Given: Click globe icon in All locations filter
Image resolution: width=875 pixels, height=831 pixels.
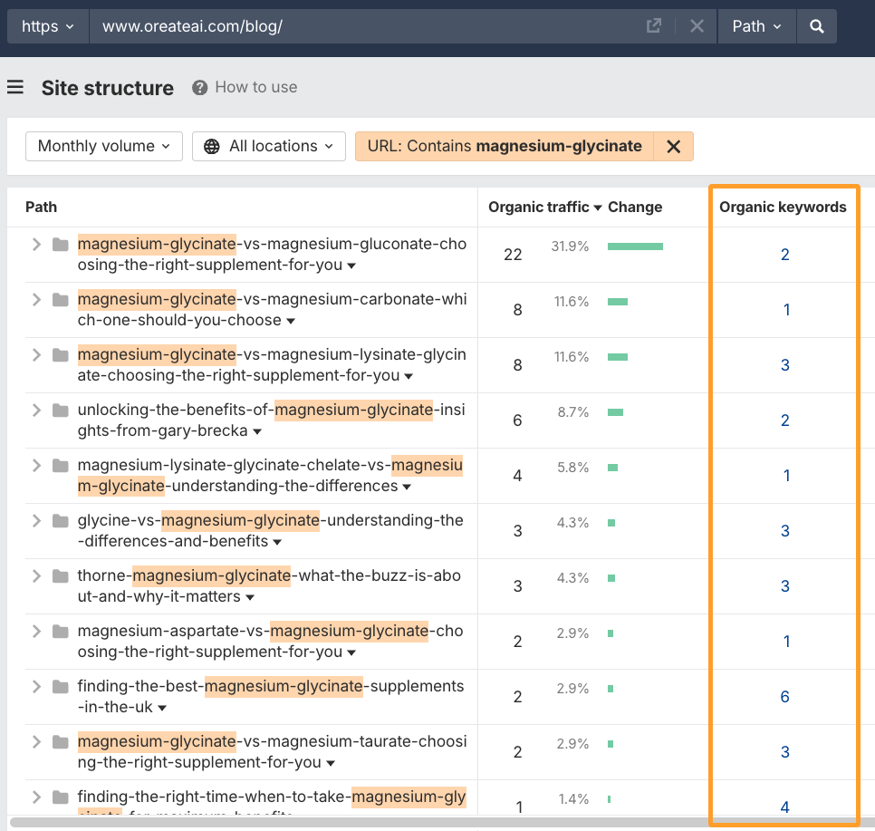Looking at the screenshot, I should point(212,147).
